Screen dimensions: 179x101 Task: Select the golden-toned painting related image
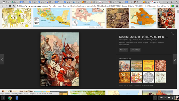(x=124, y=77)
